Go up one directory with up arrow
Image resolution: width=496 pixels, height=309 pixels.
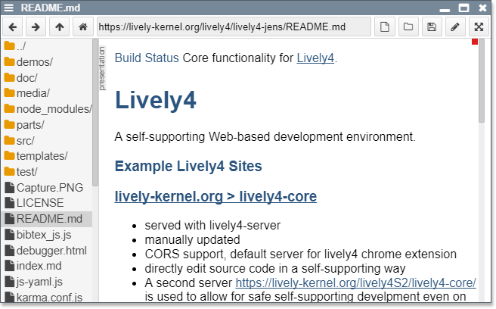(x=60, y=27)
